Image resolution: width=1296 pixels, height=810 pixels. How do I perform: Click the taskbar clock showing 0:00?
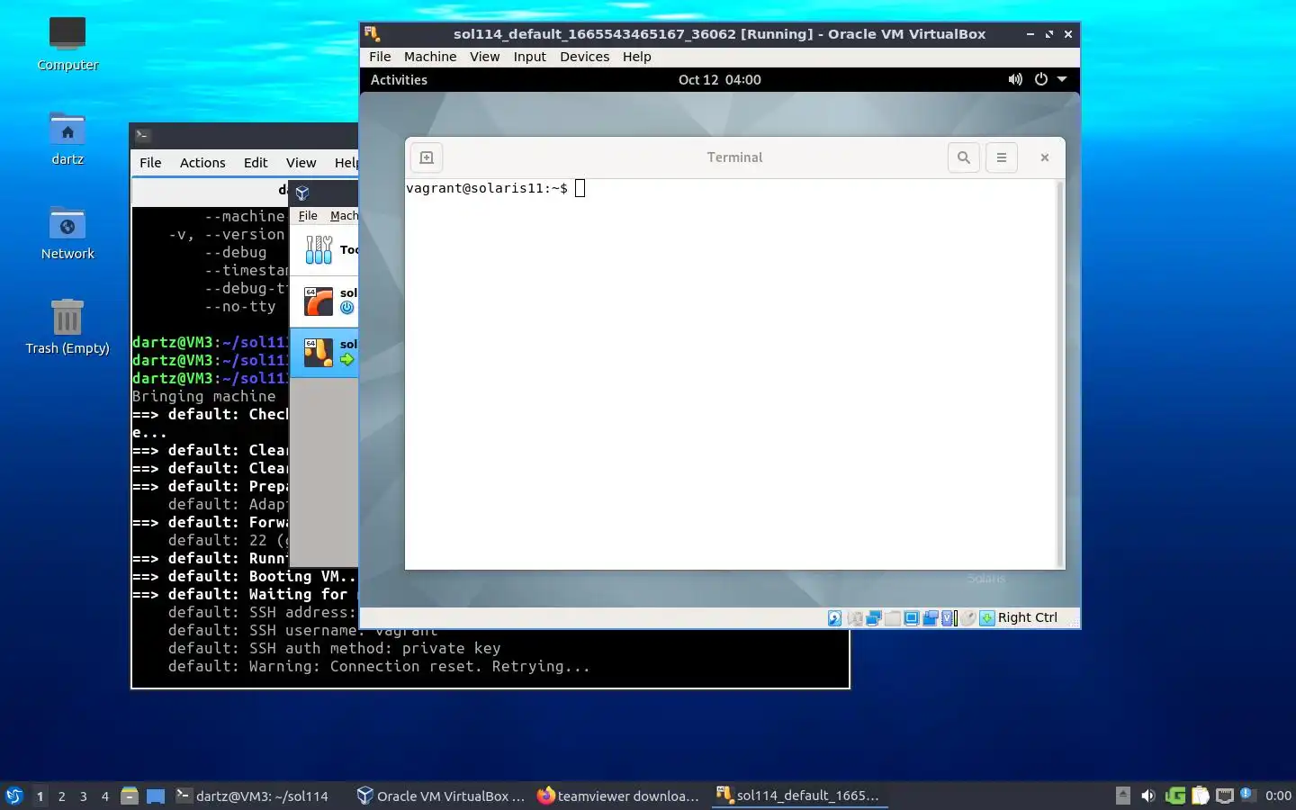coord(1278,796)
